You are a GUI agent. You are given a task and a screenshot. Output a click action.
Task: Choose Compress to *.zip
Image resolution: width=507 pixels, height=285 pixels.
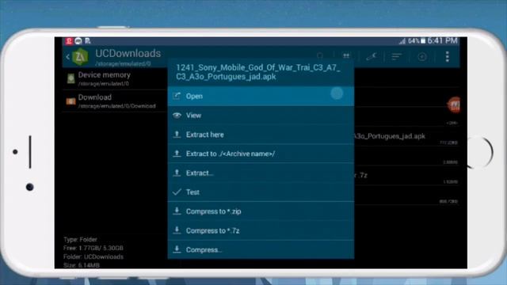pos(261,211)
